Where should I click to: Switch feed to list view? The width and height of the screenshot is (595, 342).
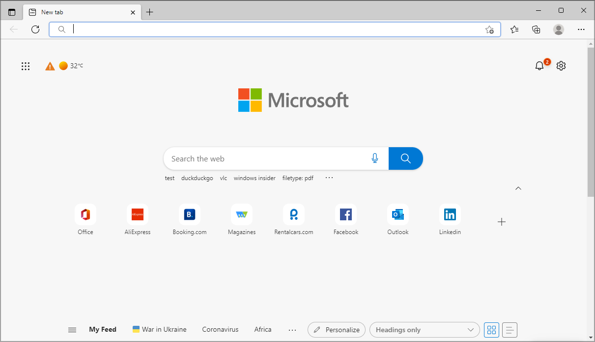pos(510,330)
